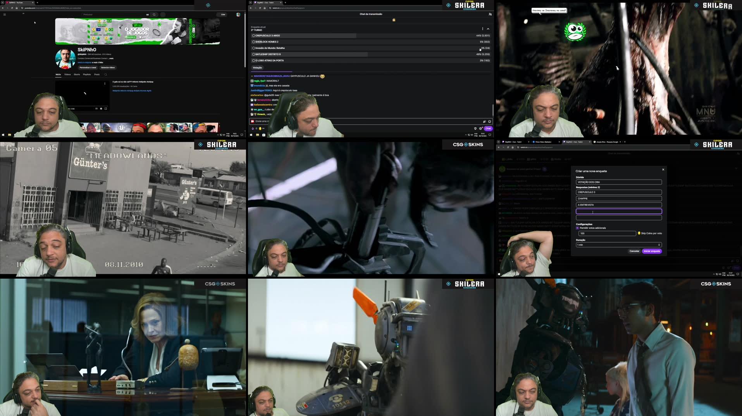This screenshot has width=742, height=416.
Task: Open the Duração 1 min dropdown
Action: pos(618,245)
